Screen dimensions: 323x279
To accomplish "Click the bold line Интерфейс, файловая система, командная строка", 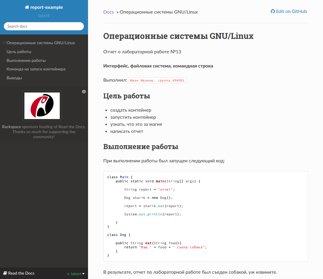I will pyautogui.click(x=158, y=66).
